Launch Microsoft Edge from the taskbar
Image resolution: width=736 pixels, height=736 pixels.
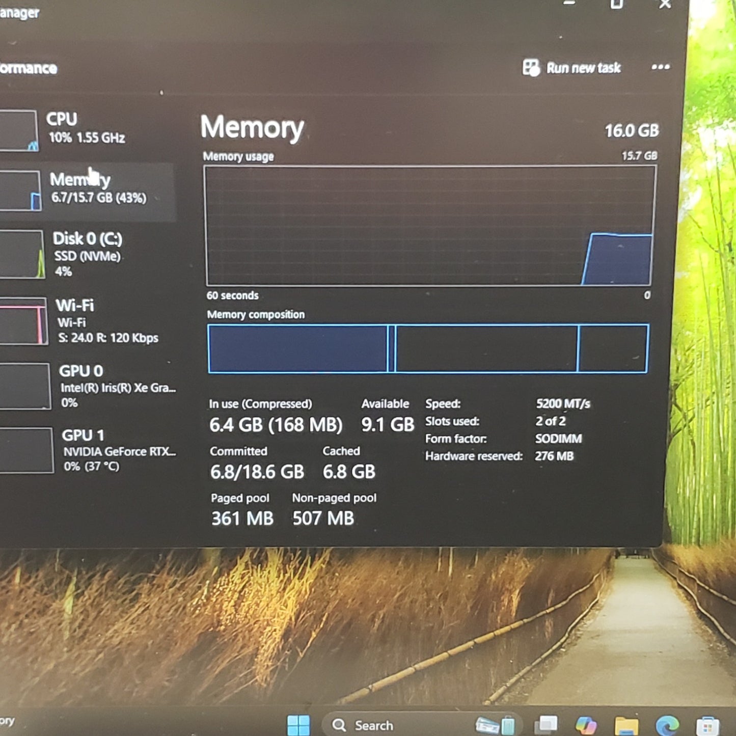click(667, 725)
